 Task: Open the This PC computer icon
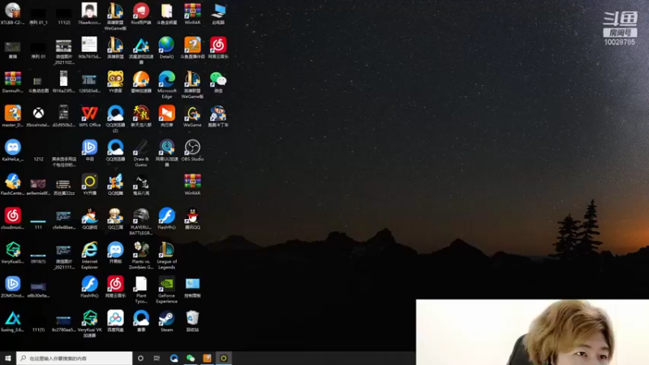[x=218, y=13]
